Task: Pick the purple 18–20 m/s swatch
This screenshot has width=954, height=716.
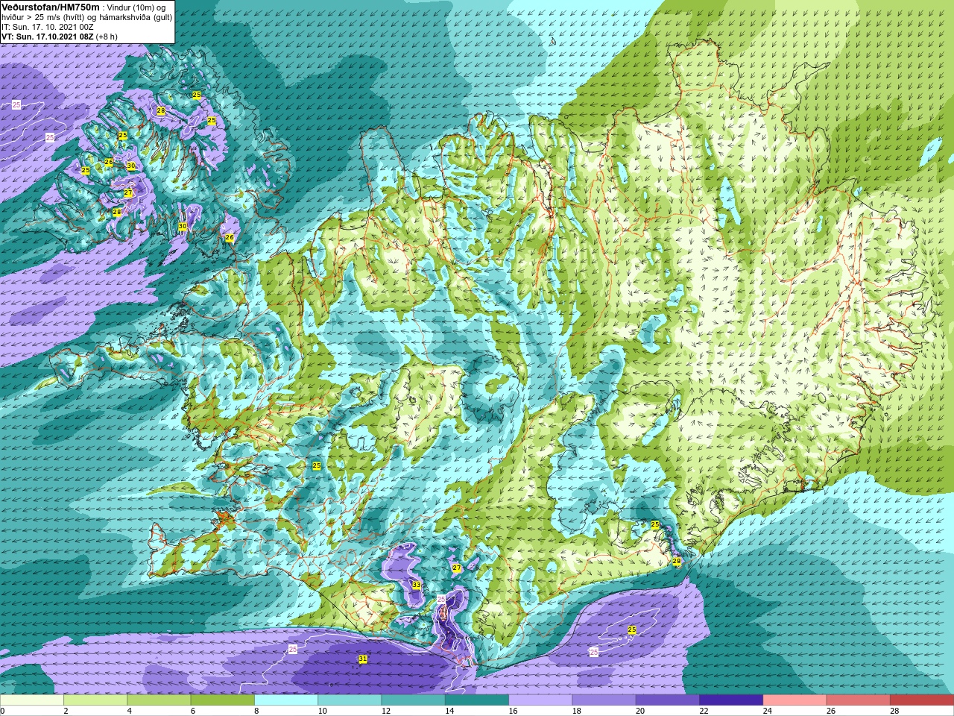Action: point(604,700)
